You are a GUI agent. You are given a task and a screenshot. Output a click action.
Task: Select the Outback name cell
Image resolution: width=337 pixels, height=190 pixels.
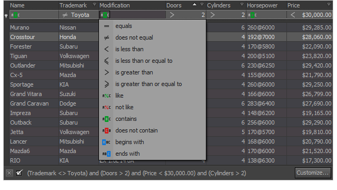(x=34, y=122)
